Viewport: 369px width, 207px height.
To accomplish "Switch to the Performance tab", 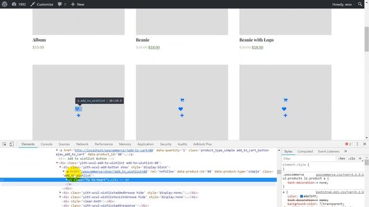I will 104,144.
